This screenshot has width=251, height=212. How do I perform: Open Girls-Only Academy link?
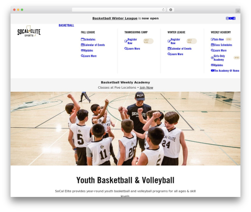219,58
